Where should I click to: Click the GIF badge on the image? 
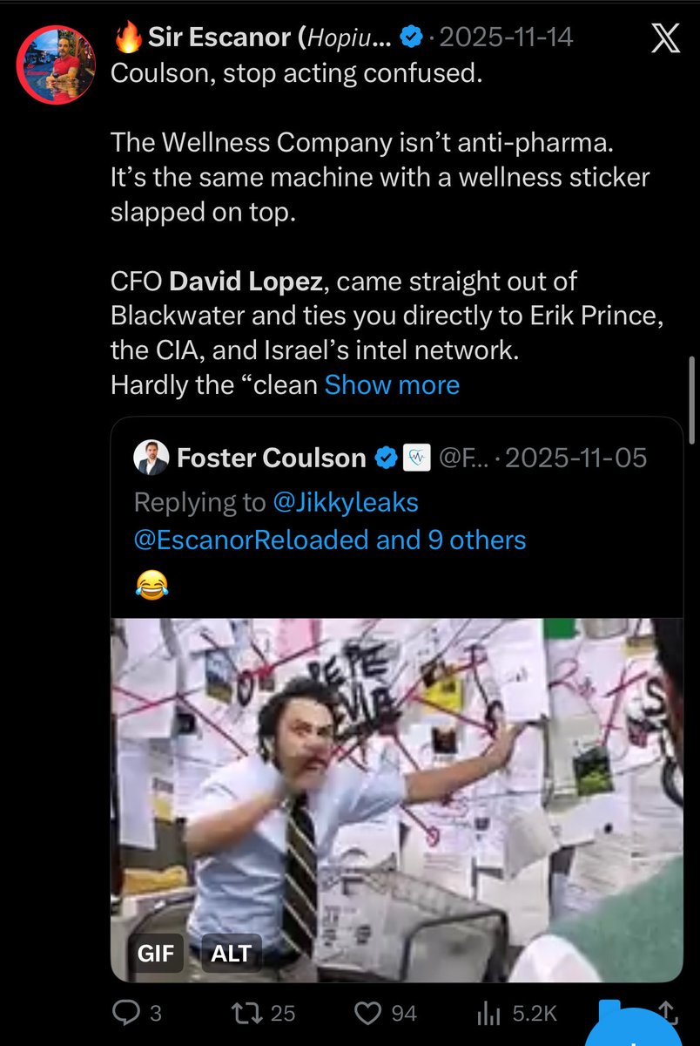point(156,953)
